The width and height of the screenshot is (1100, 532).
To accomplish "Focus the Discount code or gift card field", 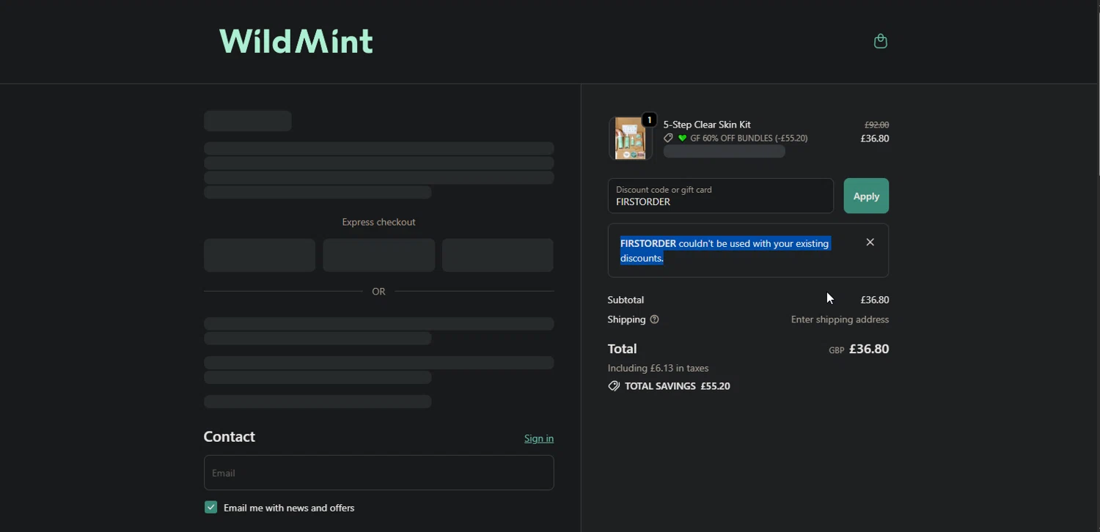I will click(721, 196).
